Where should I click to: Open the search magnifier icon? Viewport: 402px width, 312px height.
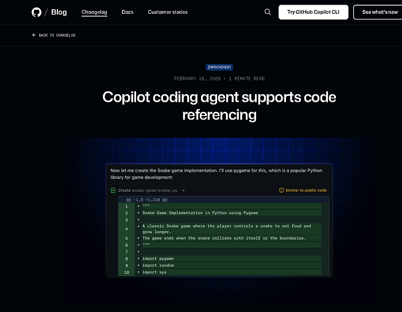pyautogui.click(x=268, y=12)
